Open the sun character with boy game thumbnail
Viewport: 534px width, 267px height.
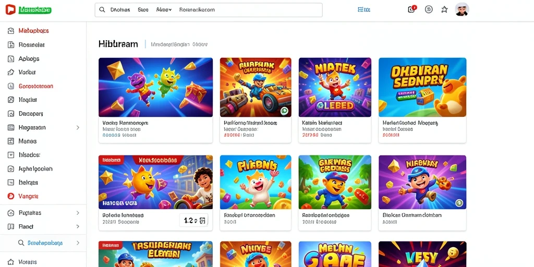(155, 182)
